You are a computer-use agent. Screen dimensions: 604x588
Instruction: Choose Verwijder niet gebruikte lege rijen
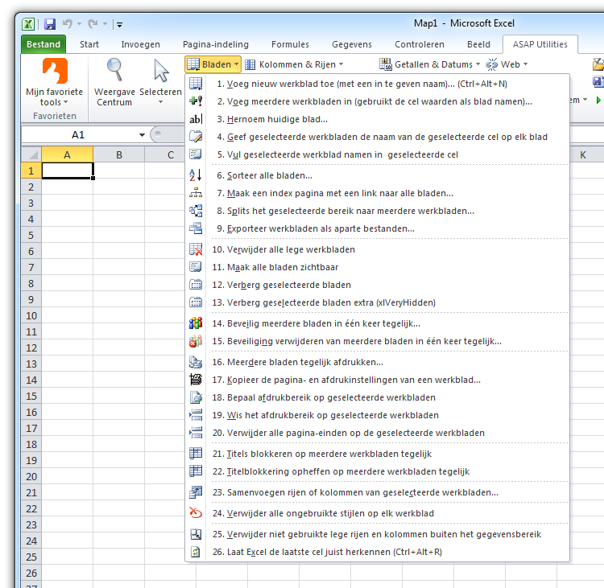click(x=378, y=534)
